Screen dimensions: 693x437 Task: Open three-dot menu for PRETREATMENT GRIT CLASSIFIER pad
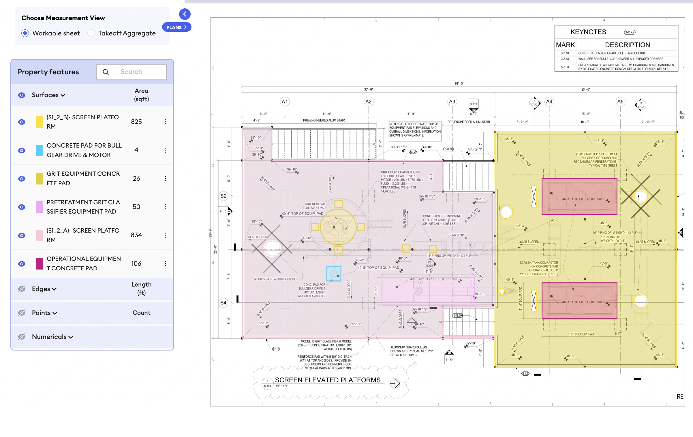[166, 207]
